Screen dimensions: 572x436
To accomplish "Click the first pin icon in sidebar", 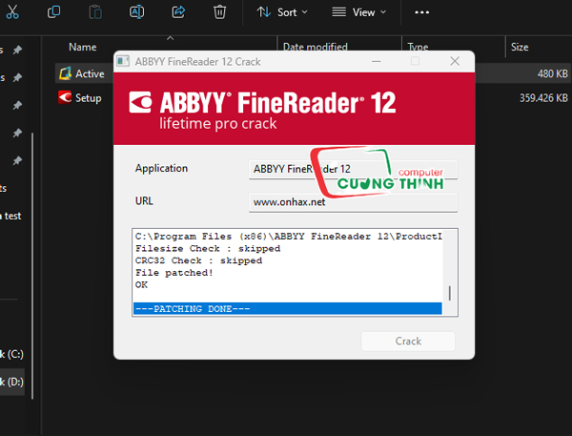I will pyautogui.click(x=17, y=50).
